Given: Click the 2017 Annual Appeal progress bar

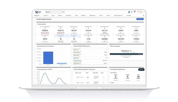Looking at the screenshot, I should tap(126, 54).
